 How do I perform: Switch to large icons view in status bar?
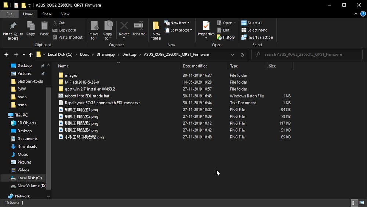pyautogui.click(x=362, y=203)
